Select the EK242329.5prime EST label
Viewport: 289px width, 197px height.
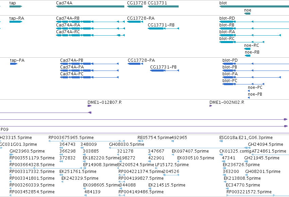pyautogui.click(x=80, y=178)
